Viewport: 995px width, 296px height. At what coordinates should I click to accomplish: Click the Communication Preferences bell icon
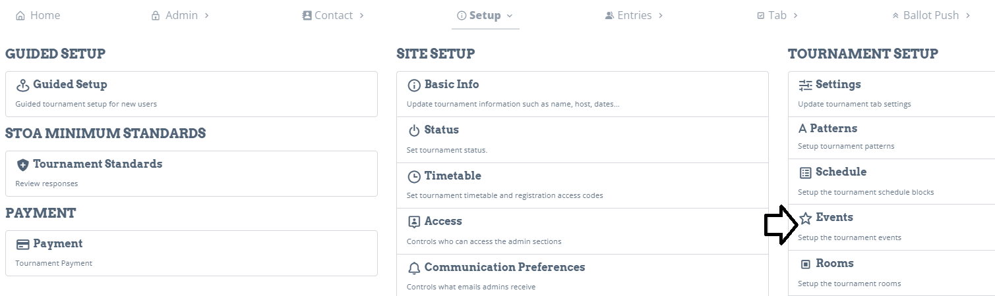coord(414,268)
